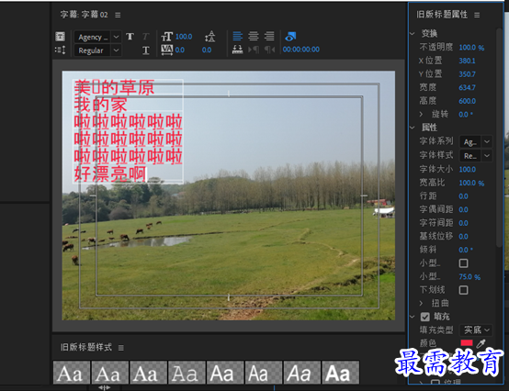Image resolution: width=509 pixels, height=391 pixels.
Task: Click the 高度 value 600.0
Action: coord(467,101)
